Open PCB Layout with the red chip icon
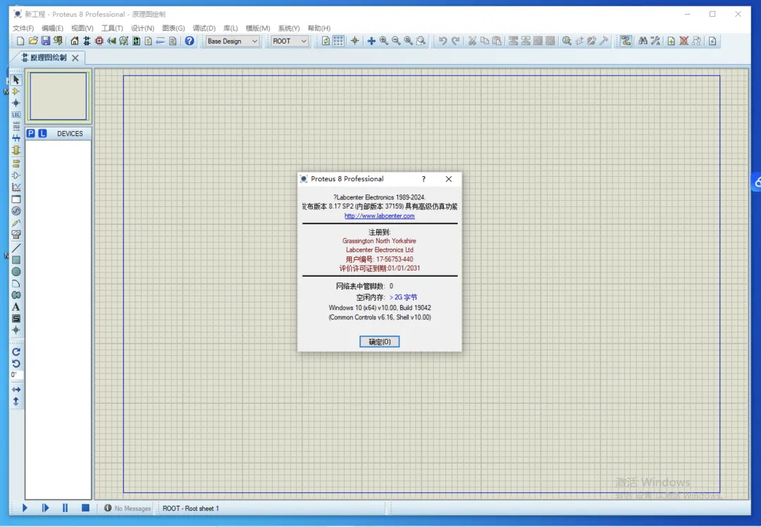 (99, 42)
